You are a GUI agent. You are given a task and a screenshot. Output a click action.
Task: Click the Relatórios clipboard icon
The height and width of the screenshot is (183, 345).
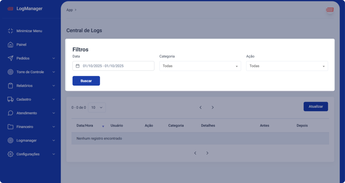click(10, 86)
